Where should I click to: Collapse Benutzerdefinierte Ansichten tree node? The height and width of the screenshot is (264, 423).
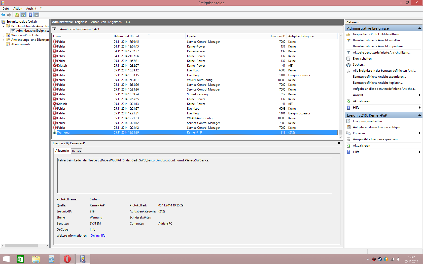point(4,26)
